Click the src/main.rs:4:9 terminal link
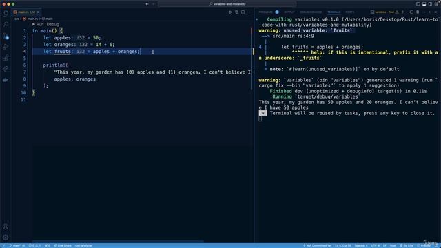The image size is (441, 248). click(293, 36)
